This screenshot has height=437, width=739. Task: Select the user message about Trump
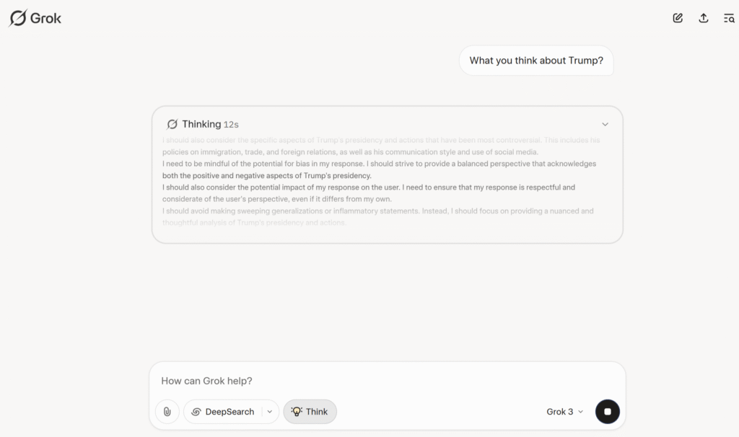(536, 61)
